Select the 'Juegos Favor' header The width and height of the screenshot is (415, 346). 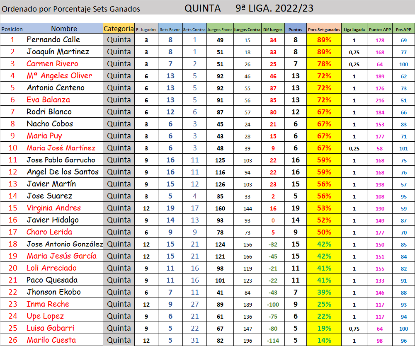click(x=220, y=29)
